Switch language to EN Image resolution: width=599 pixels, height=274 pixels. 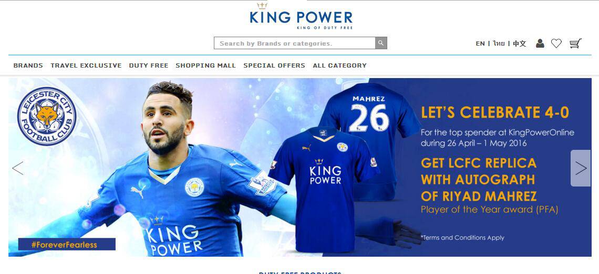pos(480,43)
